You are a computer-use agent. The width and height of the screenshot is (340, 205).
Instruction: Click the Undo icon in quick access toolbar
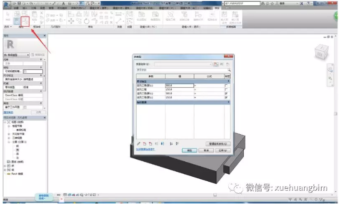tap(31, 3)
